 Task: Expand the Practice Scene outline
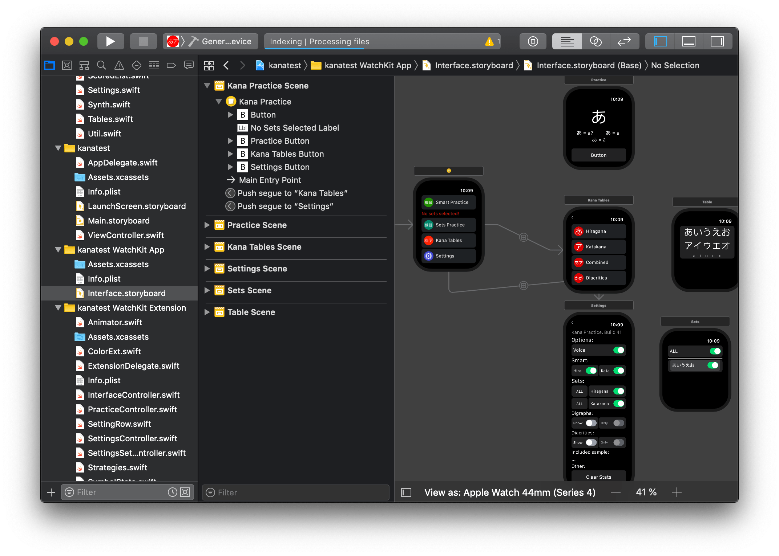[207, 225]
